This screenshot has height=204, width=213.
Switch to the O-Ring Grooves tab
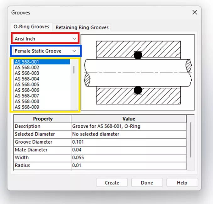point(31,27)
